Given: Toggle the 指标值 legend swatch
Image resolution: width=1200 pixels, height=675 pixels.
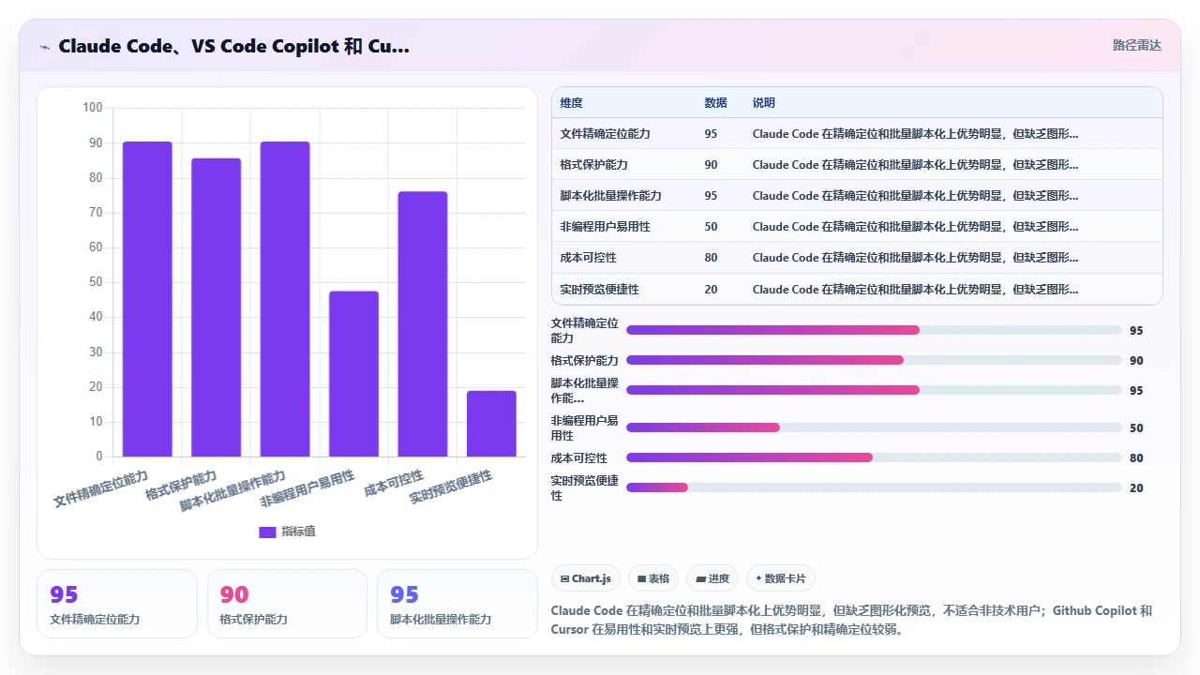Looking at the screenshot, I should coord(267,532).
